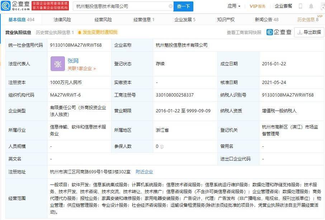Open legal representative 张网 profile link
The width and height of the screenshot is (325, 220).
[73, 61]
